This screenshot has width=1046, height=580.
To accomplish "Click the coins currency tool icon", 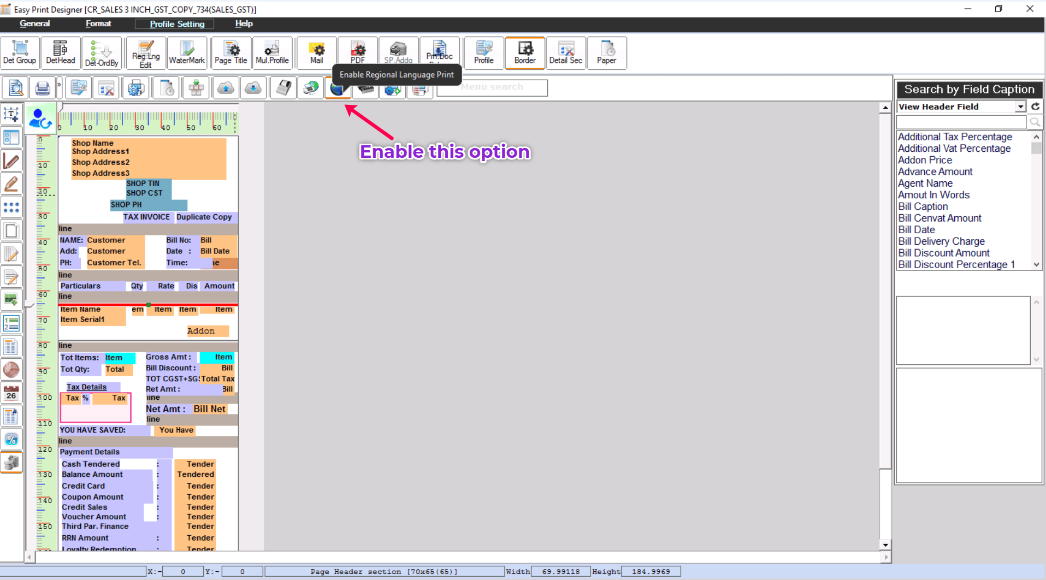I will point(11,463).
